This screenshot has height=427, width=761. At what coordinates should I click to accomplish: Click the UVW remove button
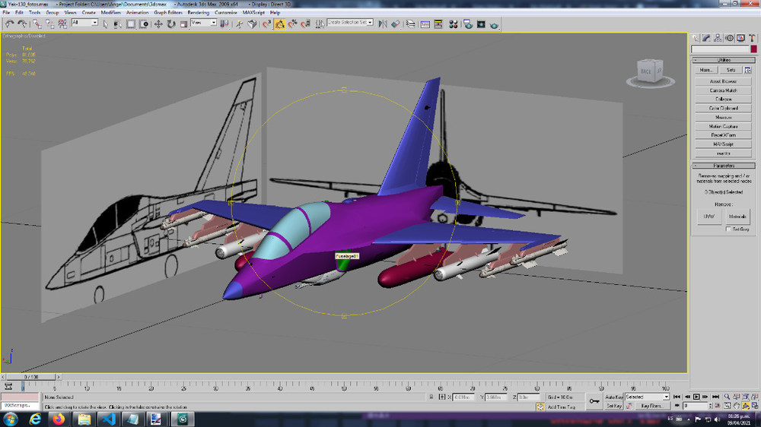709,217
